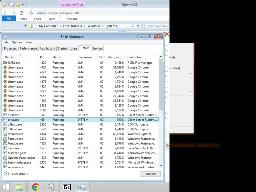Open Task Manager Options menu
Image resolution: width=256 pixels, height=192 pixels.
tap(17, 42)
